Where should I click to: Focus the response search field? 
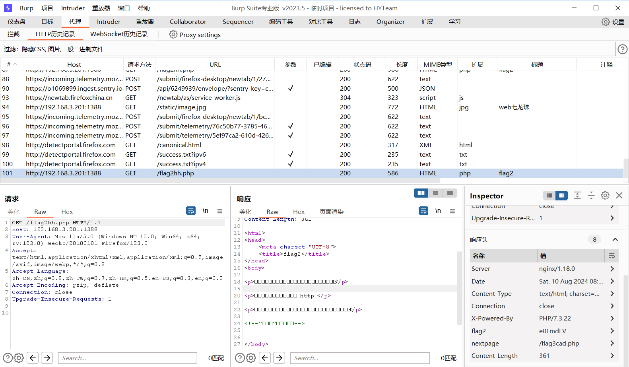[x=360, y=358]
